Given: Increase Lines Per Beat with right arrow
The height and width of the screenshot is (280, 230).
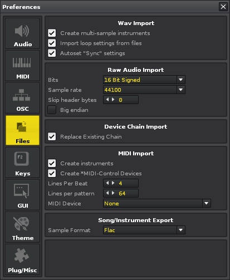Looking at the screenshot, I should tap(113, 183).
